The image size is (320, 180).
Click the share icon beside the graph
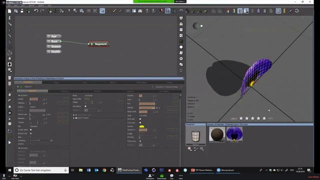click(x=181, y=35)
